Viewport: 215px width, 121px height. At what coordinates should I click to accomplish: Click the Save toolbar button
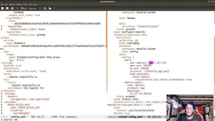(x=24, y=8)
